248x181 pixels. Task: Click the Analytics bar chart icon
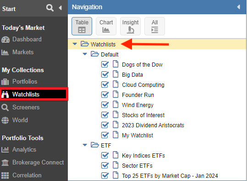pyautogui.click(x=5, y=150)
